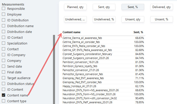Select Glenspray_Ped_ENT_consider_feb row
Screen dimensions: 177x104
(x=103, y=82)
